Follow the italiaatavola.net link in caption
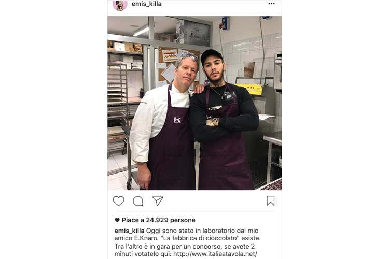Screen dimensions: 389x259 point(215,254)
